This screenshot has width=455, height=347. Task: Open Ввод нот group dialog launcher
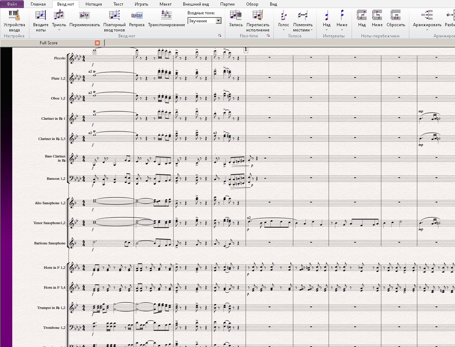(x=220, y=36)
